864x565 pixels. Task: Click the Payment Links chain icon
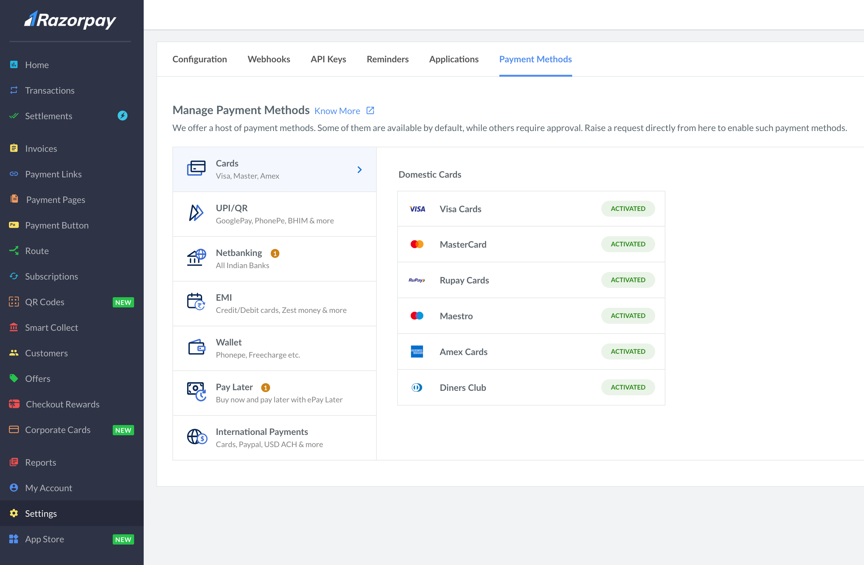(x=14, y=174)
